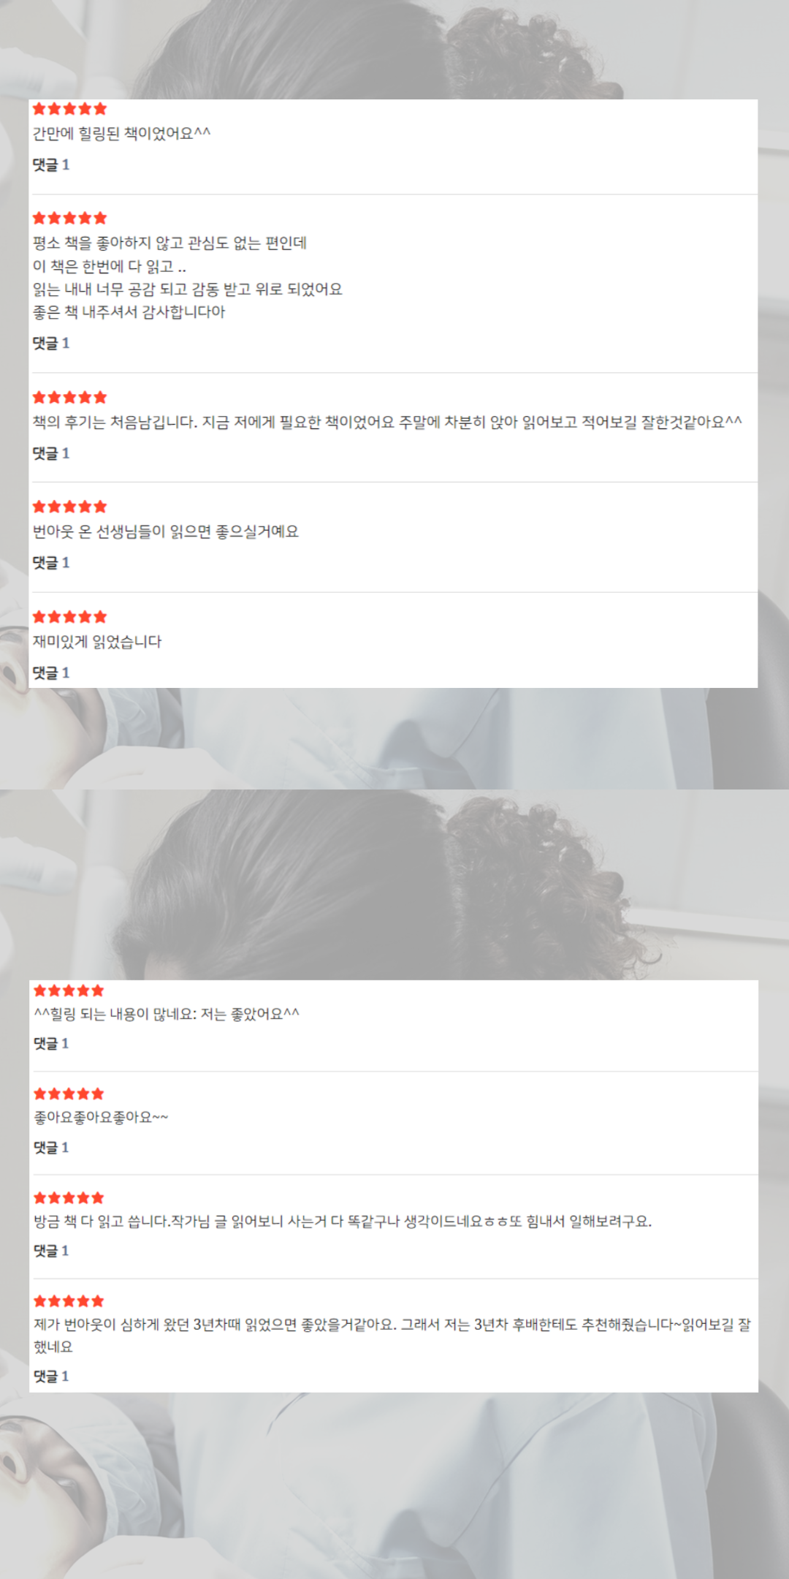Expand 댓글 1 under '번아웃 온 선생님들이' review
The width and height of the screenshot is (789, 1579).
[x=51, y=563]
